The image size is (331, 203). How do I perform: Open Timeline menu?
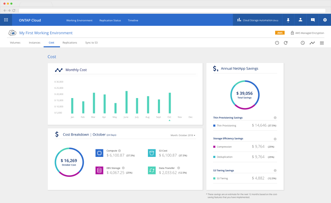(133, 20)
